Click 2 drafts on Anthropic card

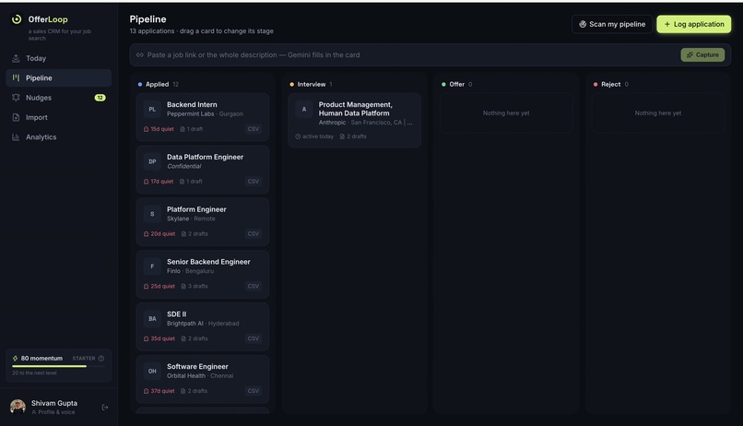pos(353,136)
